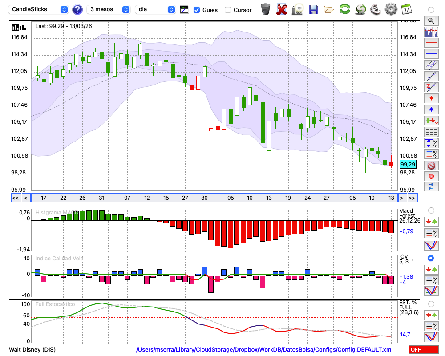The height and width of the screenshot is (356, 445).
Task: Click the Estocastico panel red-green arrows button
Action: [x=431, y=315]
